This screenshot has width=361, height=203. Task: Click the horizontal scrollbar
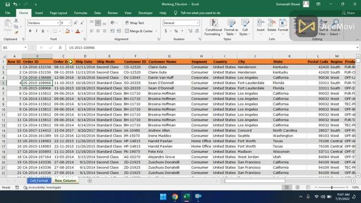tap(255, 181)
